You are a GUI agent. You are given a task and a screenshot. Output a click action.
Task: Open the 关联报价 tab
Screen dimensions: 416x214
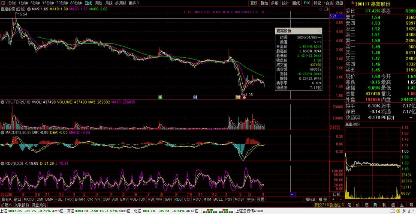pos(21,205)
